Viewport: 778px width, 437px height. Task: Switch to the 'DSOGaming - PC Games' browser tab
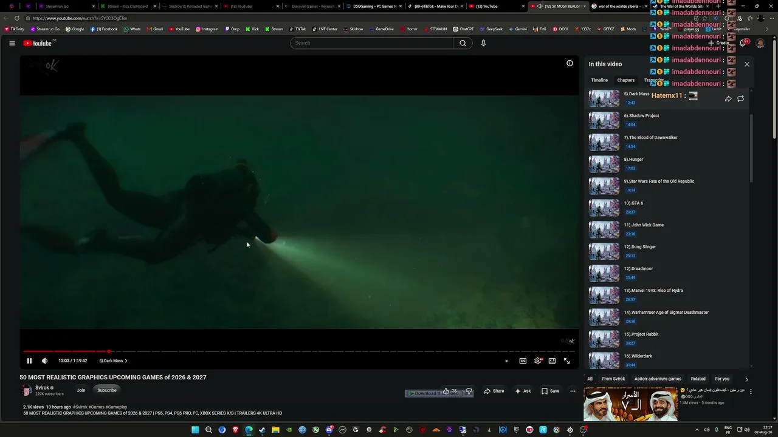373,6
